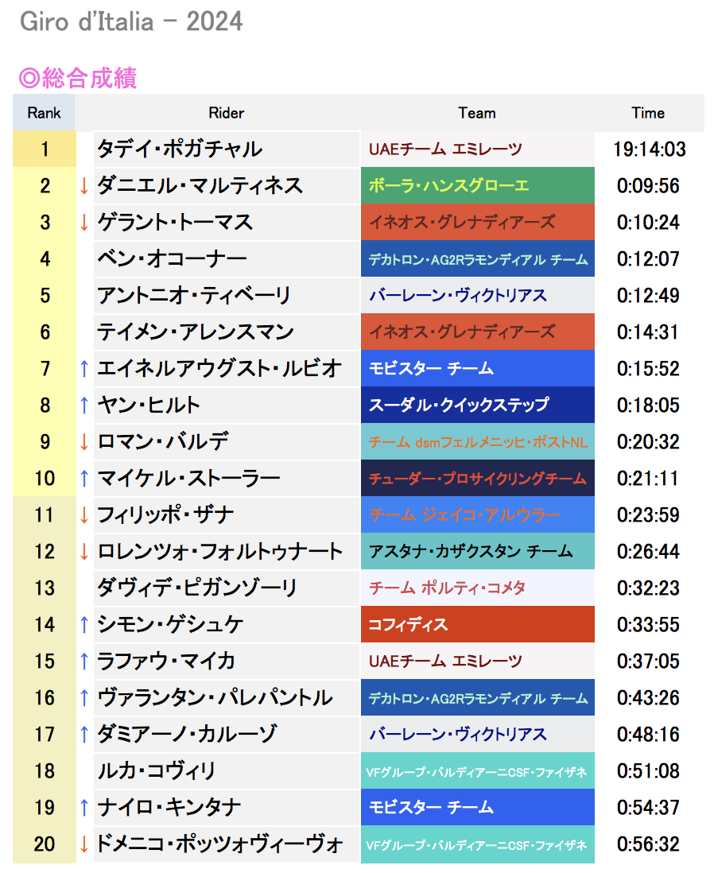714x873 pixels.
Task: Select rider name ナイロ・キンタナ
Action: (169, 807)
